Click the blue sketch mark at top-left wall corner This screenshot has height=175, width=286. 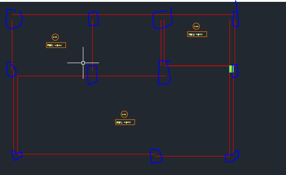point(14,19)
